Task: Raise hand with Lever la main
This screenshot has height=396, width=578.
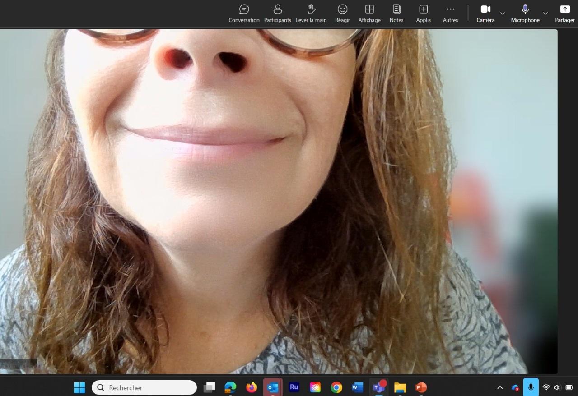Action: point(311,14)
